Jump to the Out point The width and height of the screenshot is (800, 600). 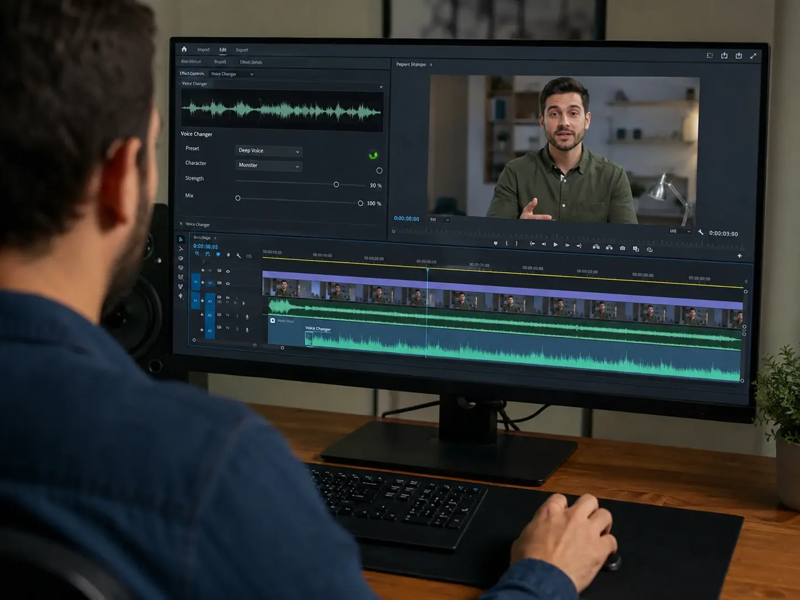tap(579, 246)
